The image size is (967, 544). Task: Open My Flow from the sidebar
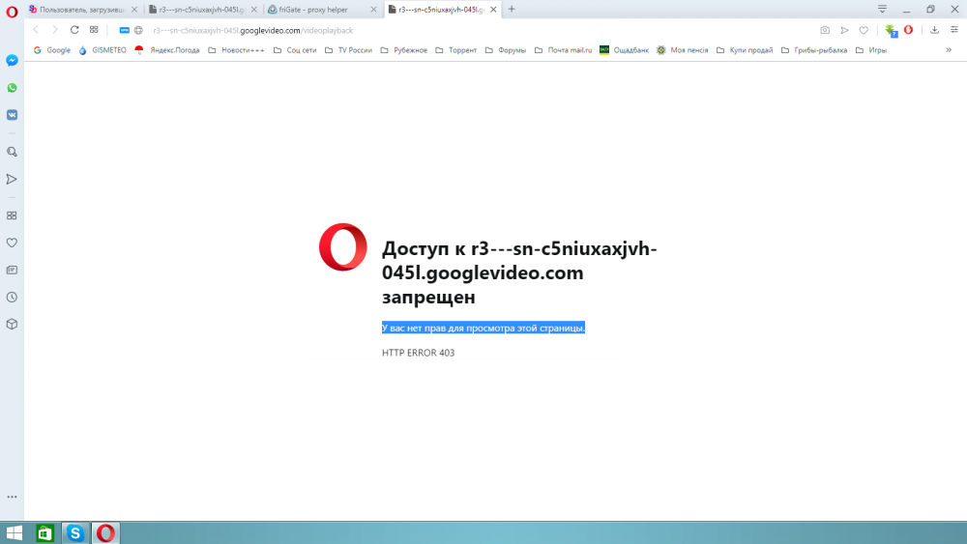(12, 180)
